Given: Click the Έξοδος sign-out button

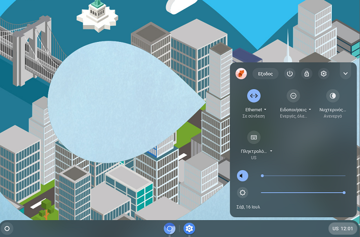Looking at the screenshot, I should point(265,74).
